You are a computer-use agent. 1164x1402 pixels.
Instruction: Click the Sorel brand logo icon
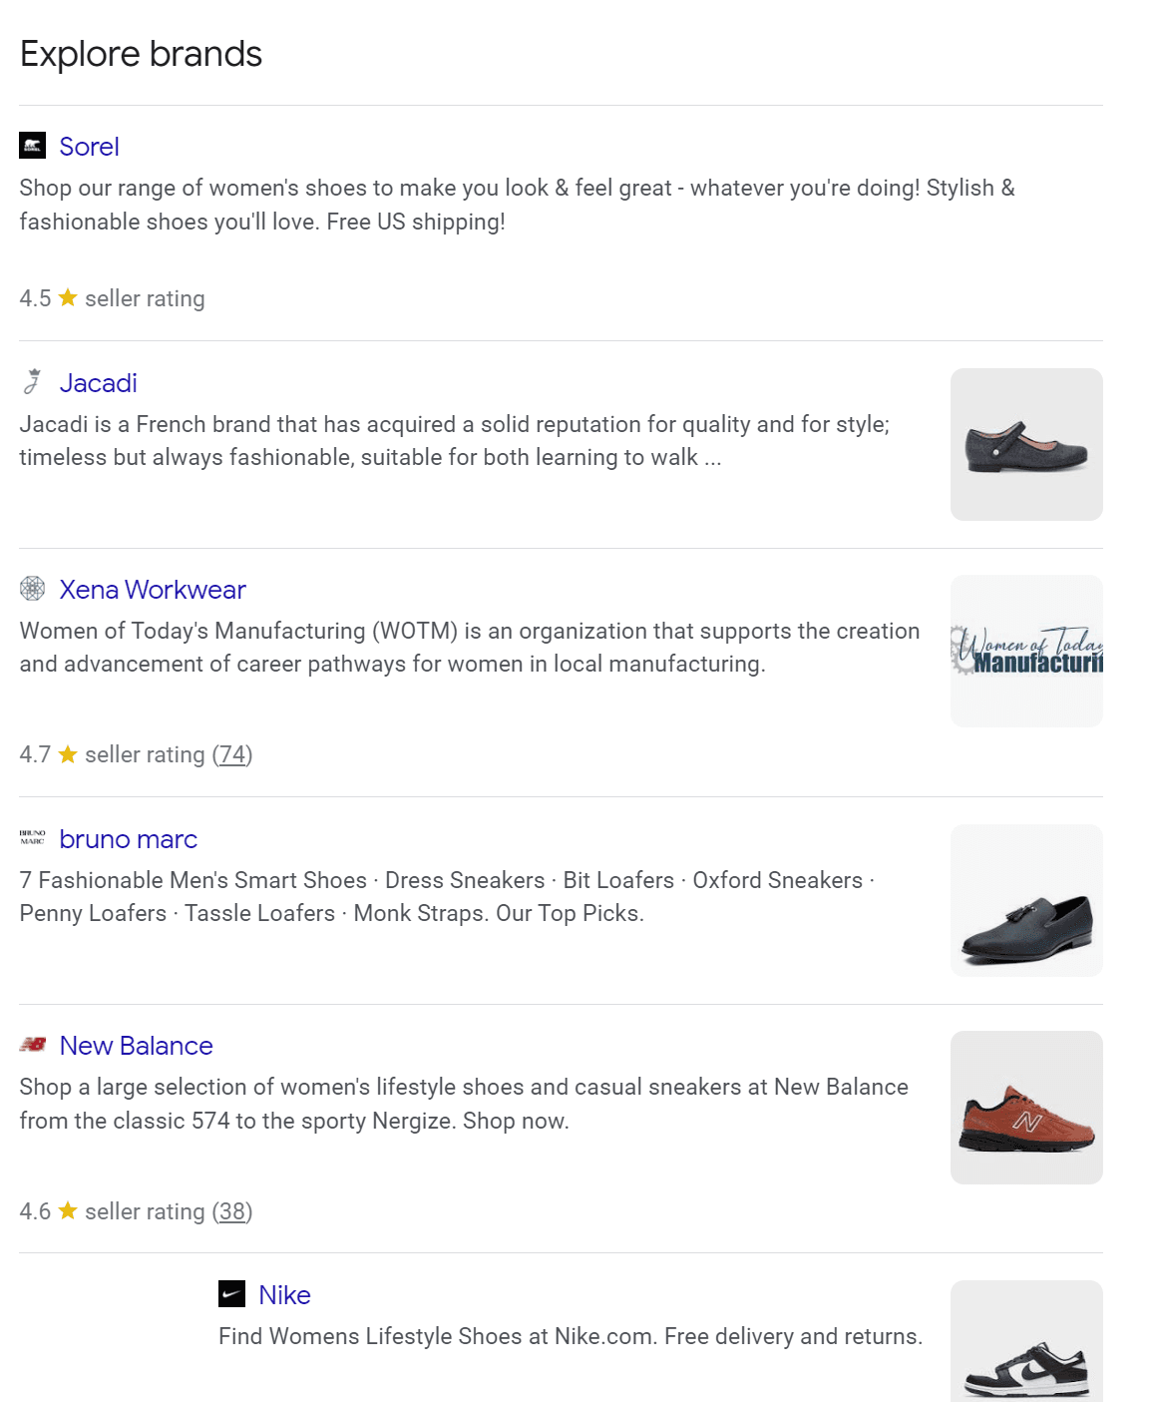(33, 147)
